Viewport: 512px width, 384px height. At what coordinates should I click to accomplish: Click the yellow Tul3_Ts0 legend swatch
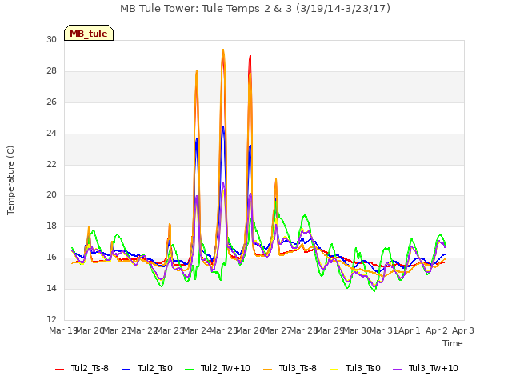point(334,370)
